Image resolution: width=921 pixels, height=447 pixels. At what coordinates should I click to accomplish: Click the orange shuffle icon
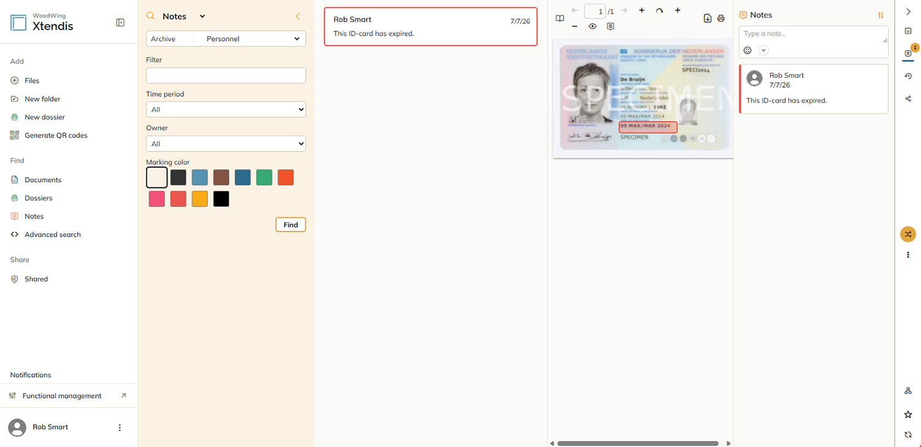tap(908, 234)
